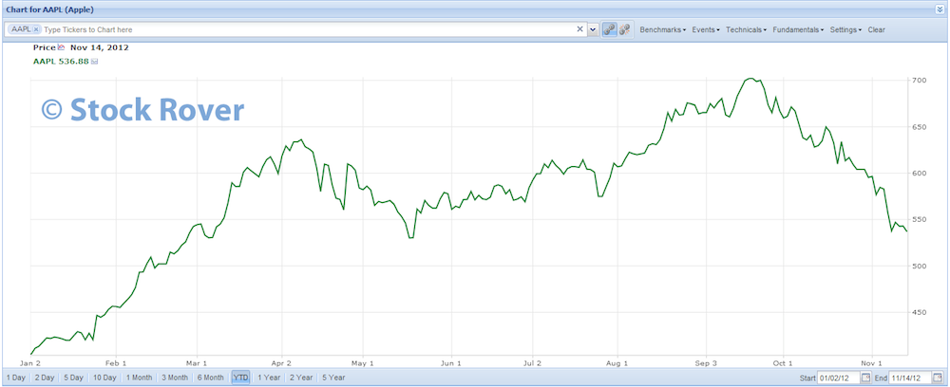
Task: Click the Clear button
Action: pyautogui.click(x=876, y=29)
